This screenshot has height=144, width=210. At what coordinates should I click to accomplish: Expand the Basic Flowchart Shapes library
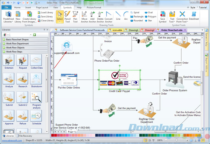(25, 40)
